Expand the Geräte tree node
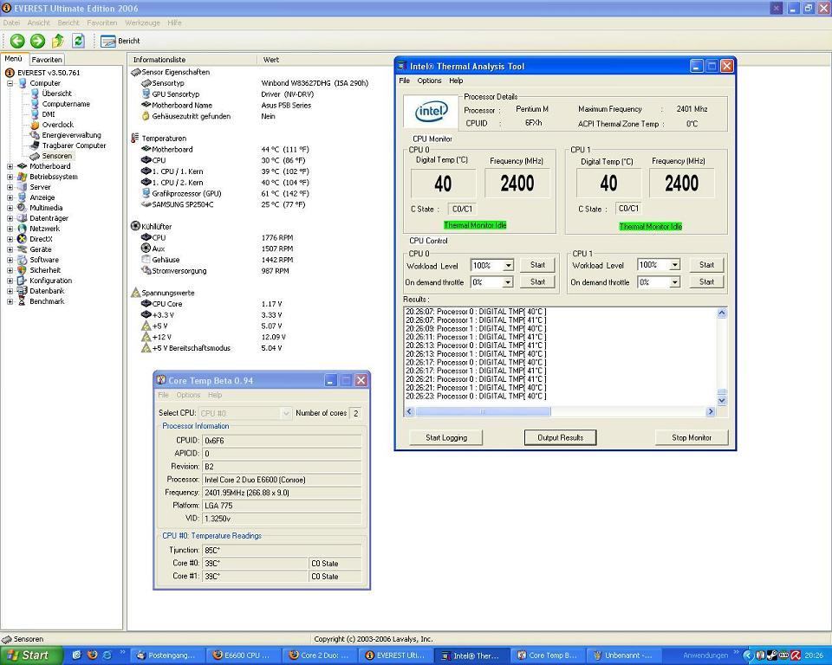This screenshot has height=665, width=832. [x=10, y=249]
